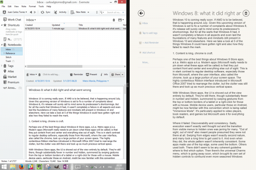Open OneNote from the taskbar

[x=66, y=167]
